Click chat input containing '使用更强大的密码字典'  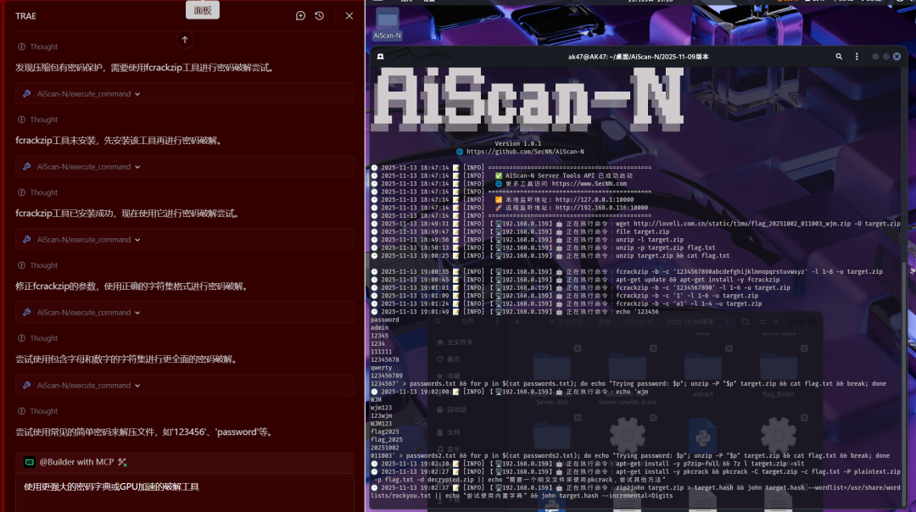click(x=185, y=493)
